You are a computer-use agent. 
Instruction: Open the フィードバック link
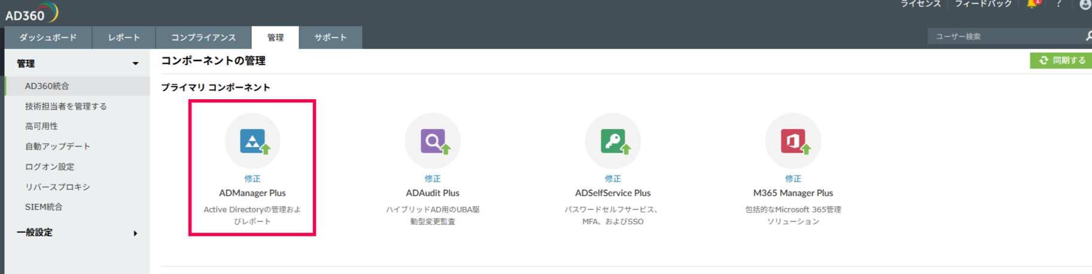coord(983,4)
